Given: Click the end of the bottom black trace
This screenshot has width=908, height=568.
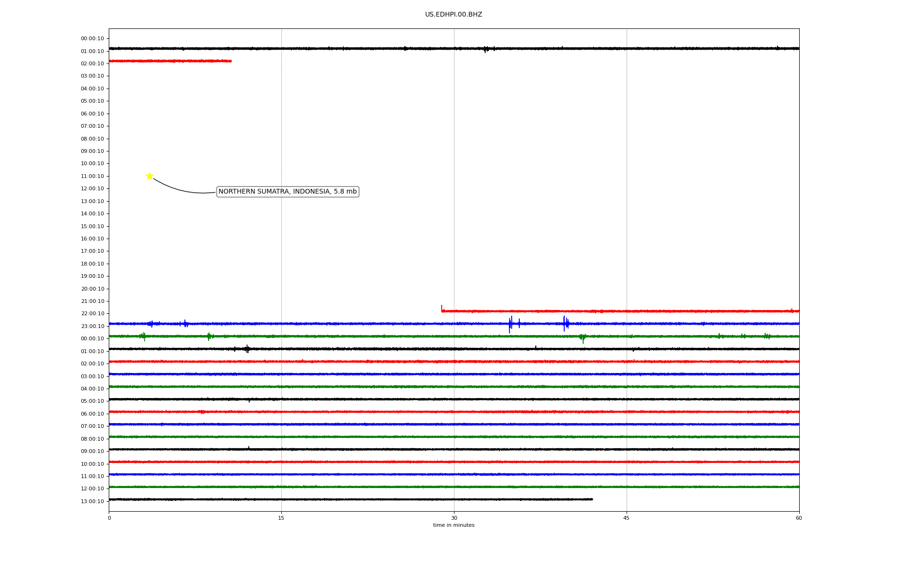Looking at the screenshot, I should pos(592,499).
